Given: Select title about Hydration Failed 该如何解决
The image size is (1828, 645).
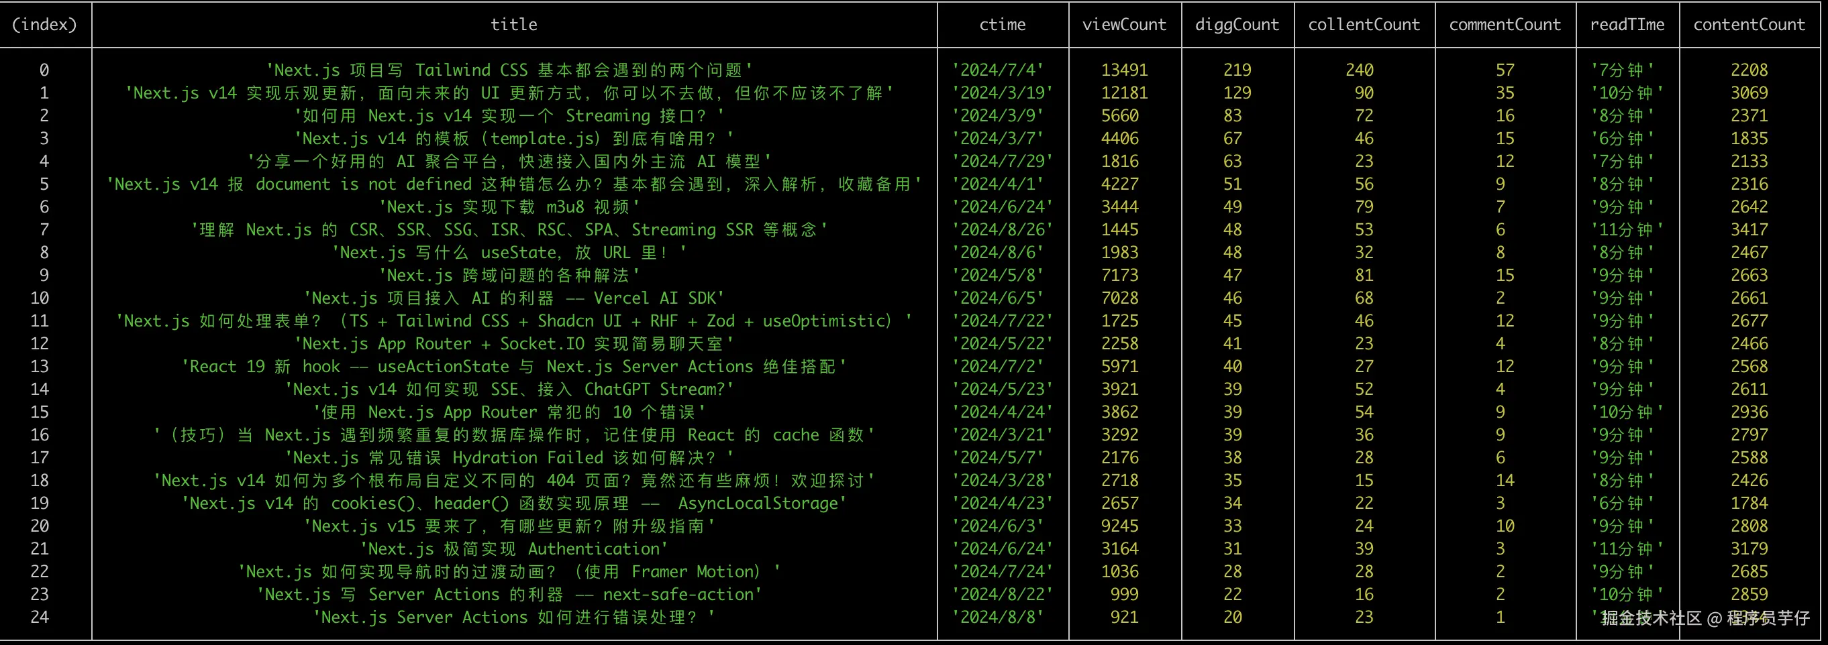Looking at the screenshot, I should coord(509,457).
